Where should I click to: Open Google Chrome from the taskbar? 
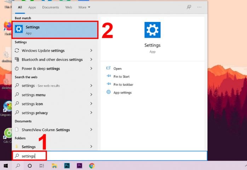point(92,165)
